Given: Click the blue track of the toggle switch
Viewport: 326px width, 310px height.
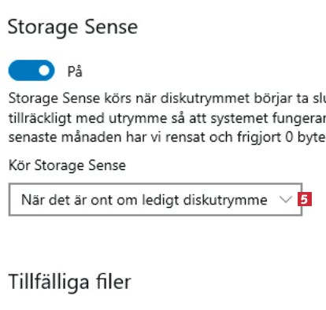Looking at the screenshot, I should (24, 70).
